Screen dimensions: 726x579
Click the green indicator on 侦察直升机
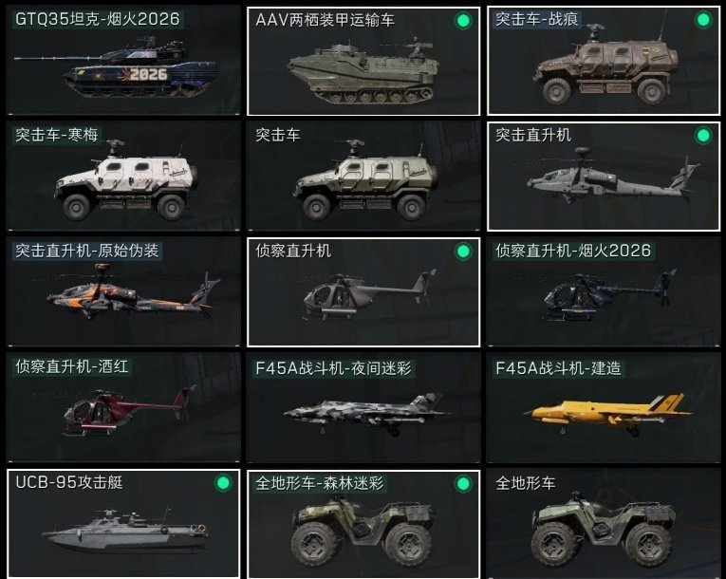tap(463, 251)
